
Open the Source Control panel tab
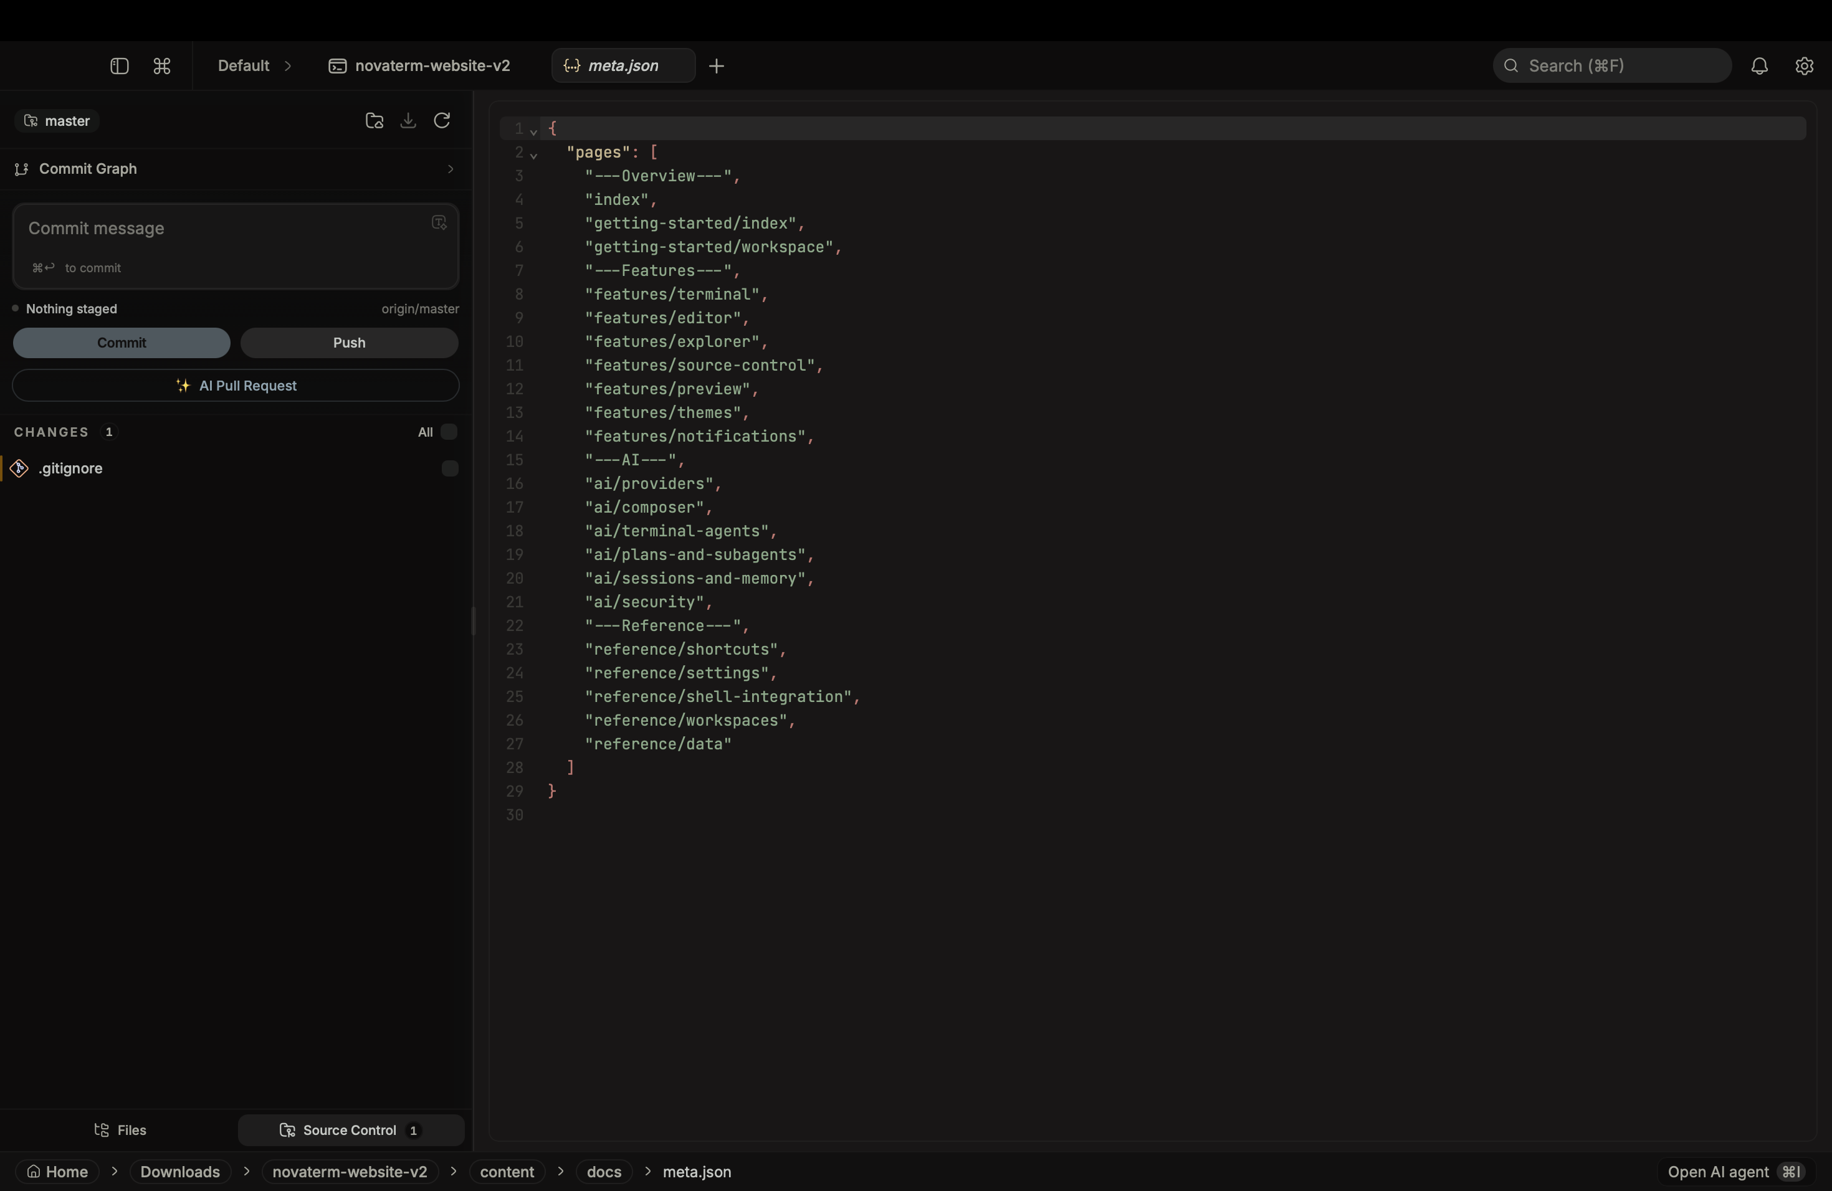[x=350, y=1130]
